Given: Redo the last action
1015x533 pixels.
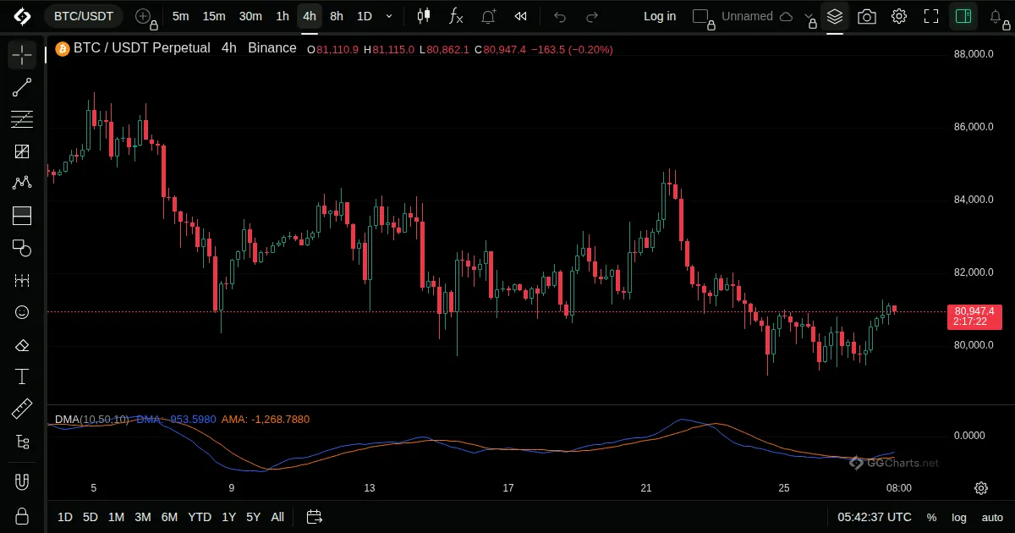Looking at the screenshot, I should [x=592, y=16].
